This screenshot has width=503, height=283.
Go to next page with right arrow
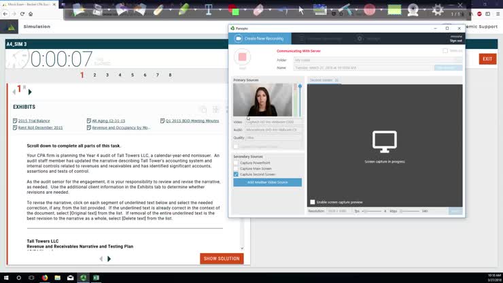tap(109, 259)
